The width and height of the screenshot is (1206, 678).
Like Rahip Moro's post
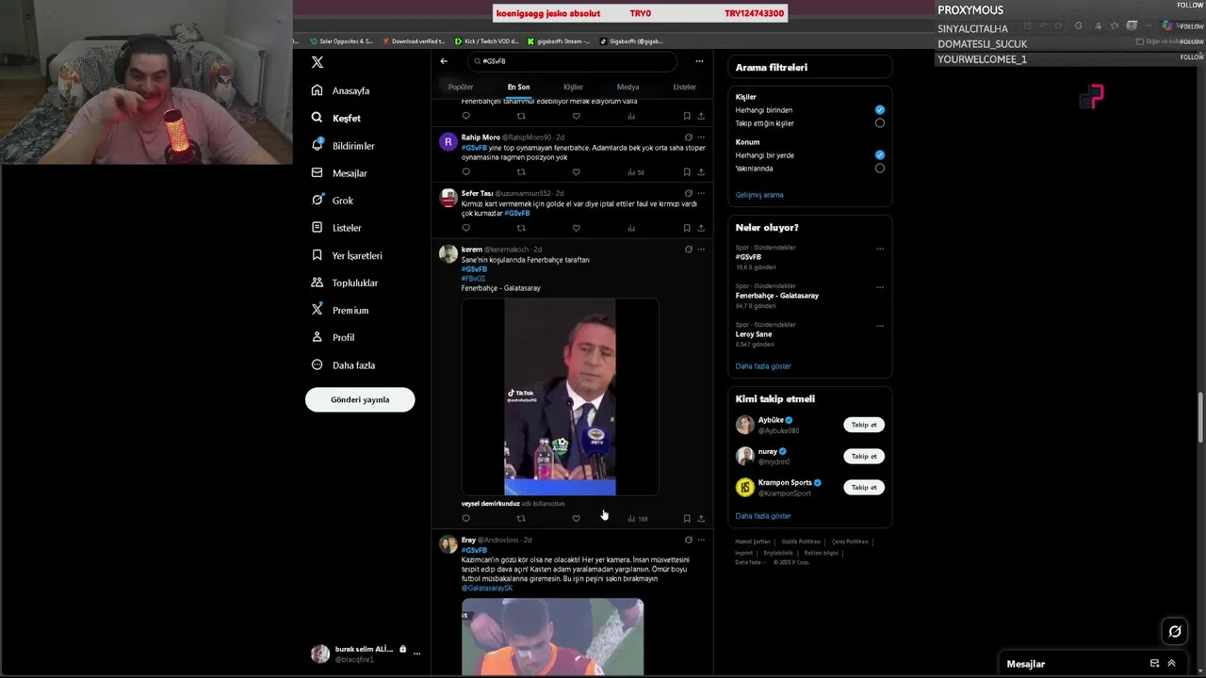coord(576,172)
